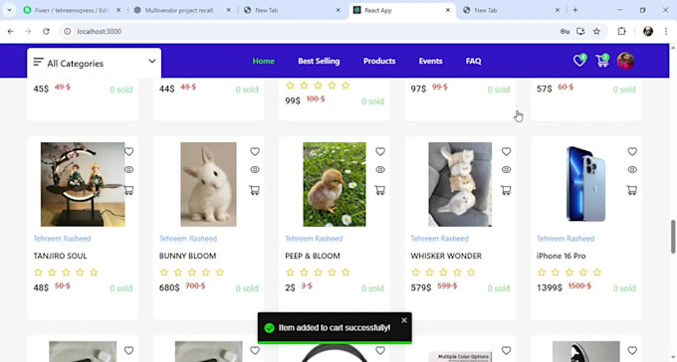Open Best Selling navigation item
Image resolution: width=677 pixels, height=362 pixels.
[x=319, y=61]
